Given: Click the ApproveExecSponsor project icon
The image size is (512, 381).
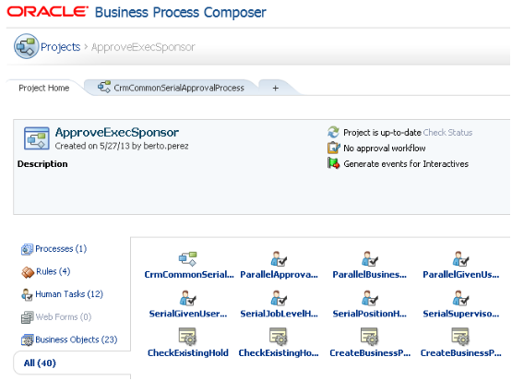Looking at the screenshot, I should coord(37,138).
